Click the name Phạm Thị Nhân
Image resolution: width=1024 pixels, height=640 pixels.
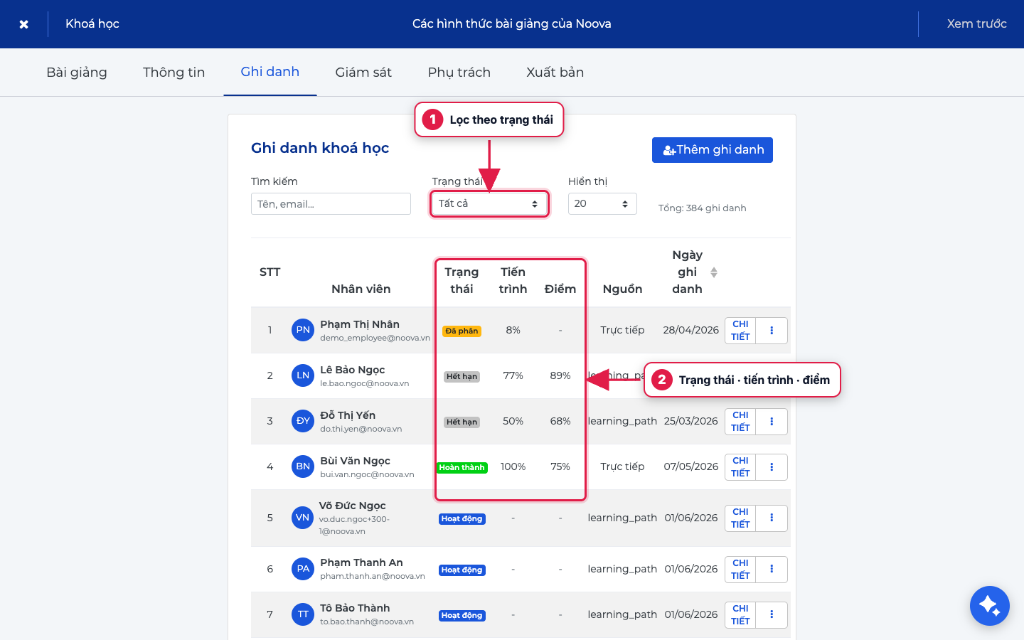click(x=360, y=324)
